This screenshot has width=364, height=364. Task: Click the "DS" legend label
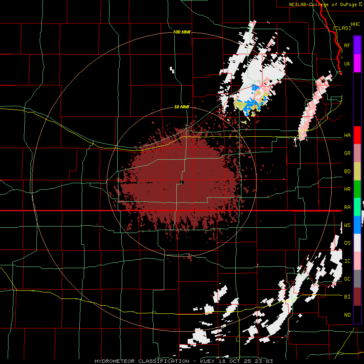click(x=347, y=243)
